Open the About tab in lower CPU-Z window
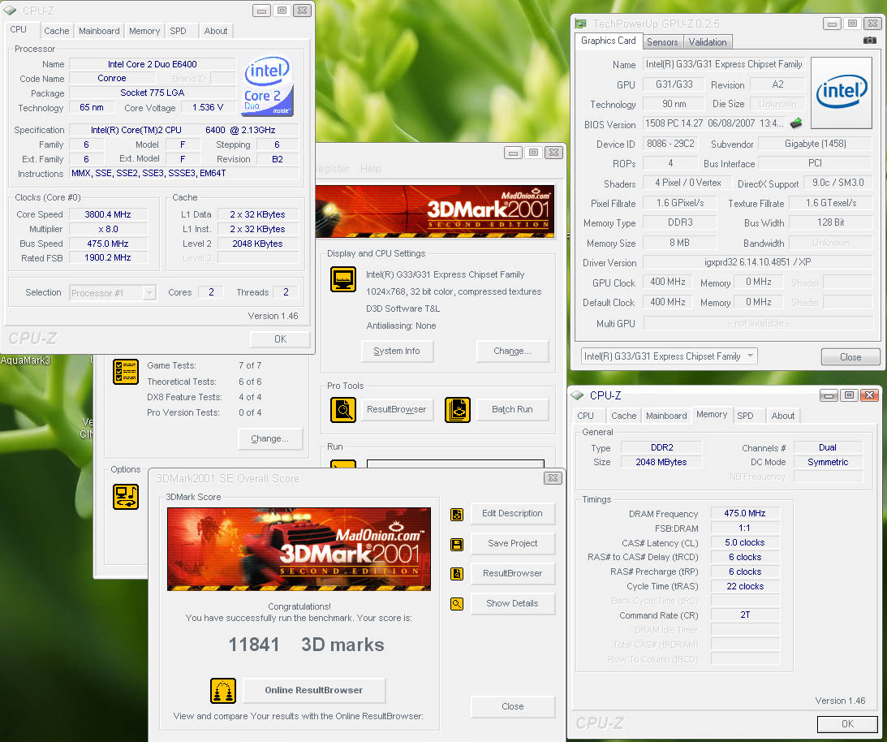The width and height of the screenshot is (887, 742). (x=783, y=416)
